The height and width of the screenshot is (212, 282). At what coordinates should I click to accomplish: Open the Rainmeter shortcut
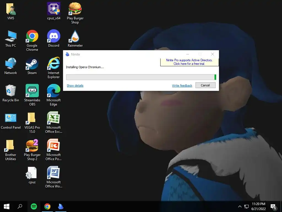point(75,38)
